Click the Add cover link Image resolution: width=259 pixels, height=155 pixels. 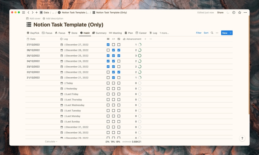[33, 19]
